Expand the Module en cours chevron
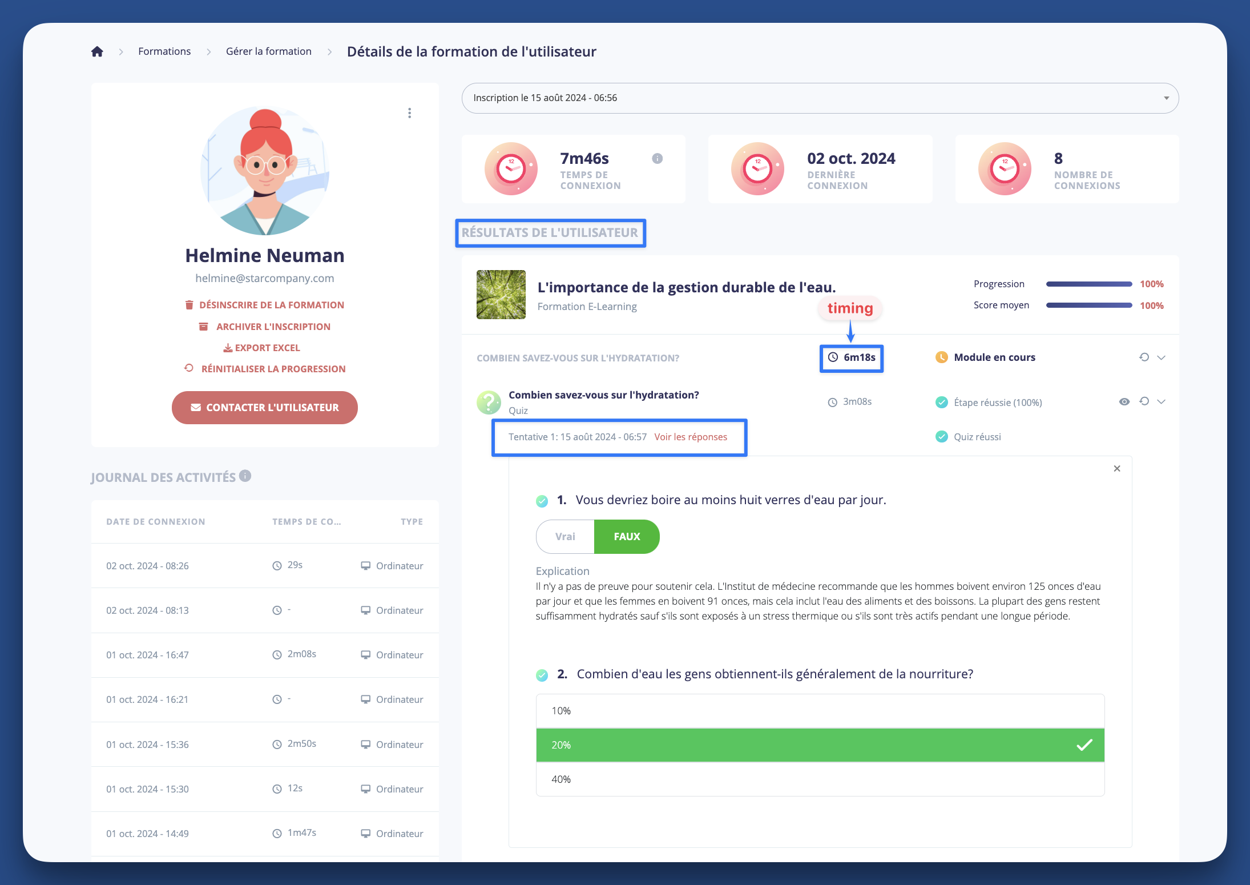The image size is (1250, 885). coord(1162,357)
